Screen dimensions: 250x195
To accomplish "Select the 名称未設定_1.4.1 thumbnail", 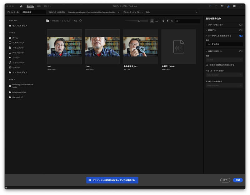I will [x=140, y=47].
